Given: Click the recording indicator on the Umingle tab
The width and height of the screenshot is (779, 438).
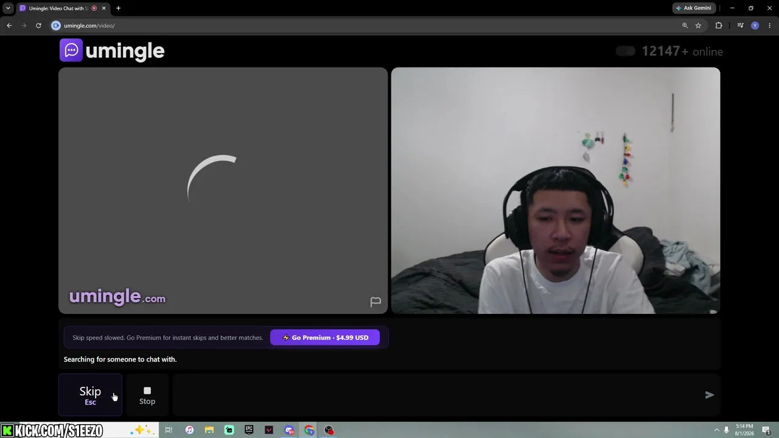Looking at the screenshot, I should click(x=94, y=8).
